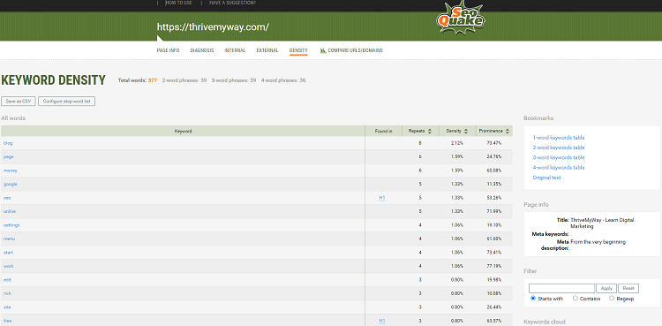Sort by Repeats column arrows
The image size is (662, 326).
pos(430,131)
